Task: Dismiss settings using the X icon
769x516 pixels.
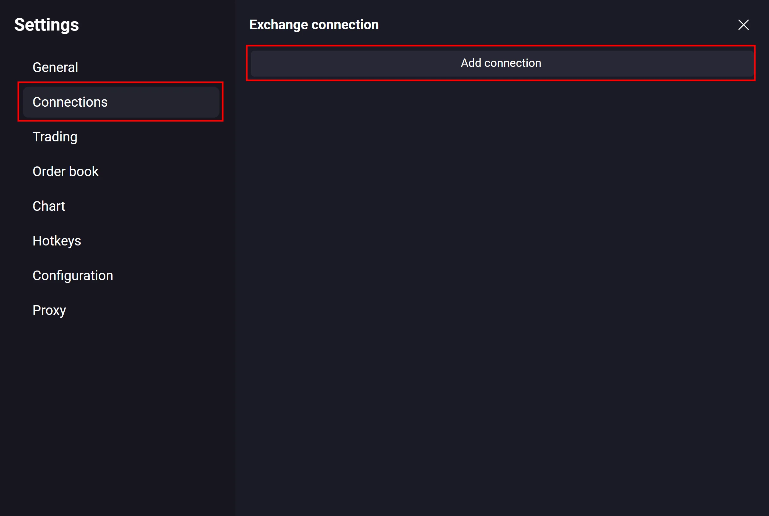Action: (x=743, y=25)
